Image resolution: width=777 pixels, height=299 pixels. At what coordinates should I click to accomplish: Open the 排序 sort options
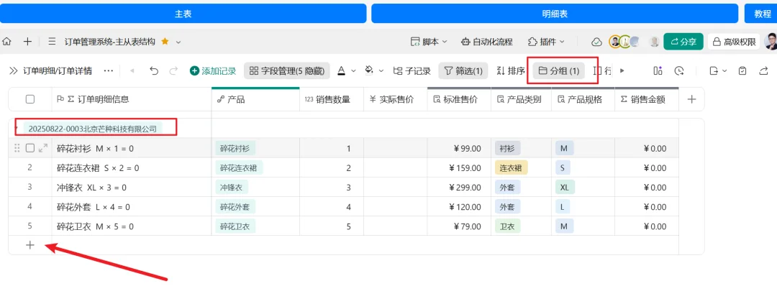click(510, 70)
